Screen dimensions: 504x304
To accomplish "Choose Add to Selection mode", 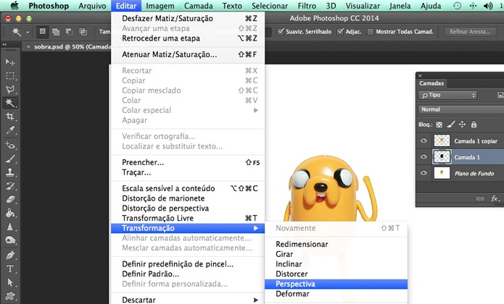I will click(x=56, y=31).
